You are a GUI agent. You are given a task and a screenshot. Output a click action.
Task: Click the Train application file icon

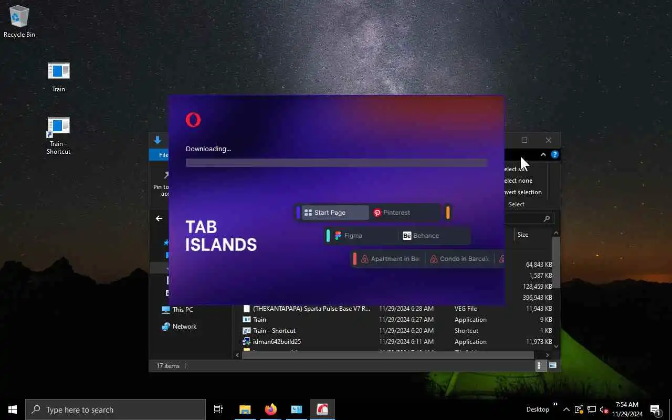[x=247, y=320]
